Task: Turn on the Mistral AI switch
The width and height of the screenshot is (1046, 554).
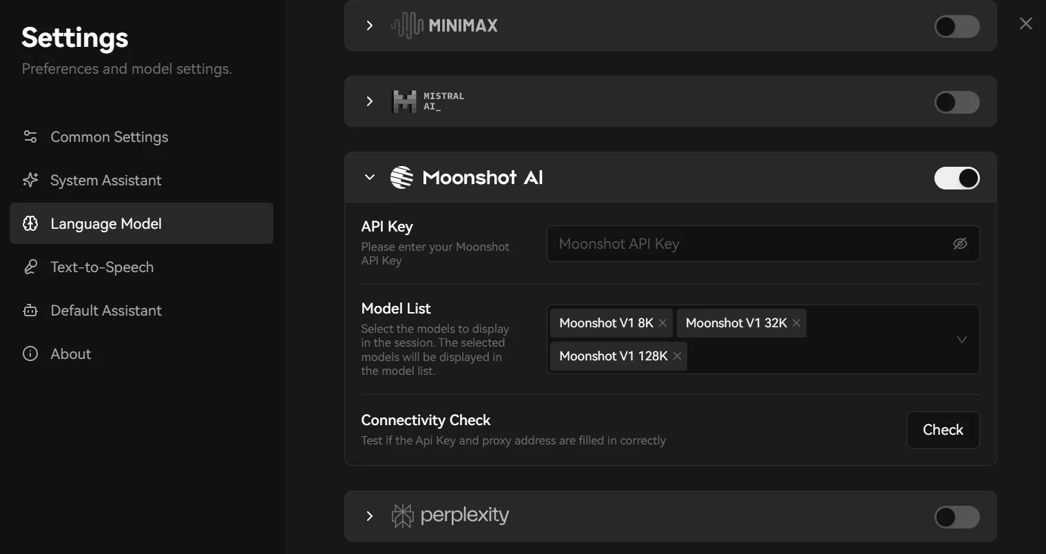Action: coord(956,103)
